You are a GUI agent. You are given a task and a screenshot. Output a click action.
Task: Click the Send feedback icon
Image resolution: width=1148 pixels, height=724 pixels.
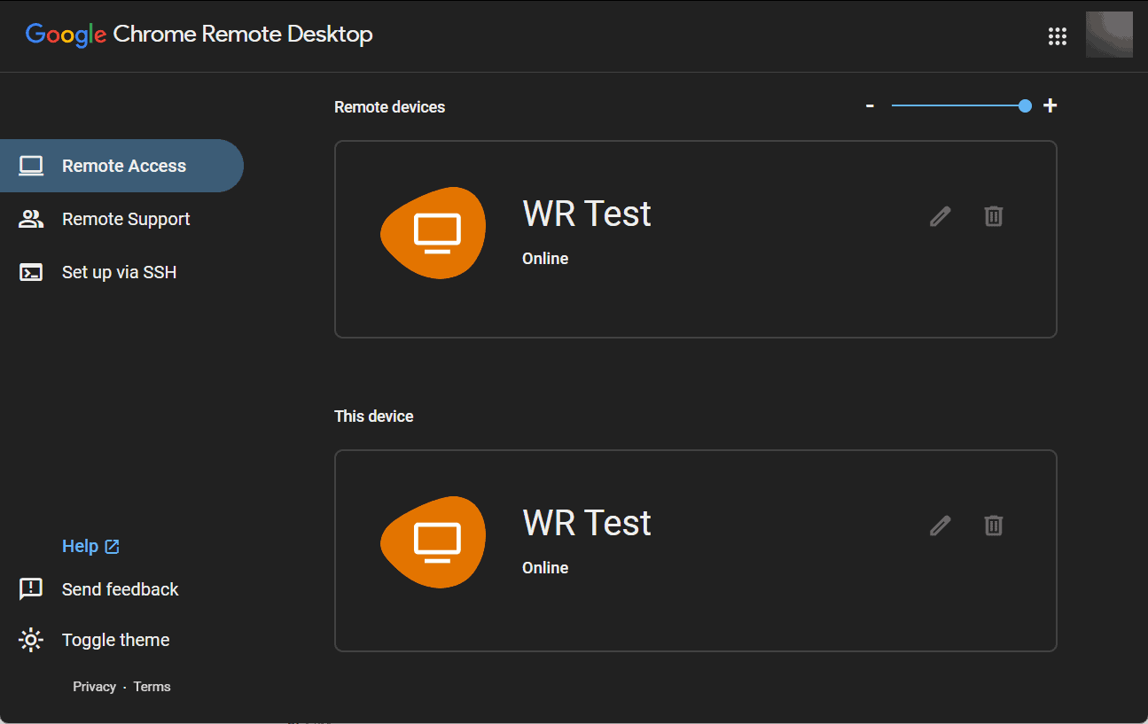pos(31,589)
